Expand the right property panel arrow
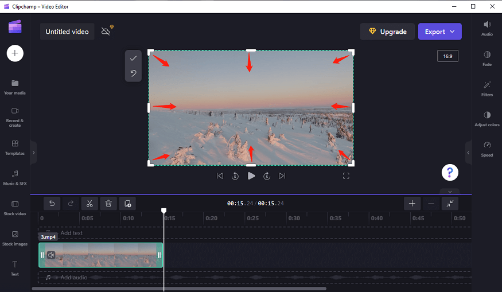Screen dimensions: 502x292 click(468, 153)
